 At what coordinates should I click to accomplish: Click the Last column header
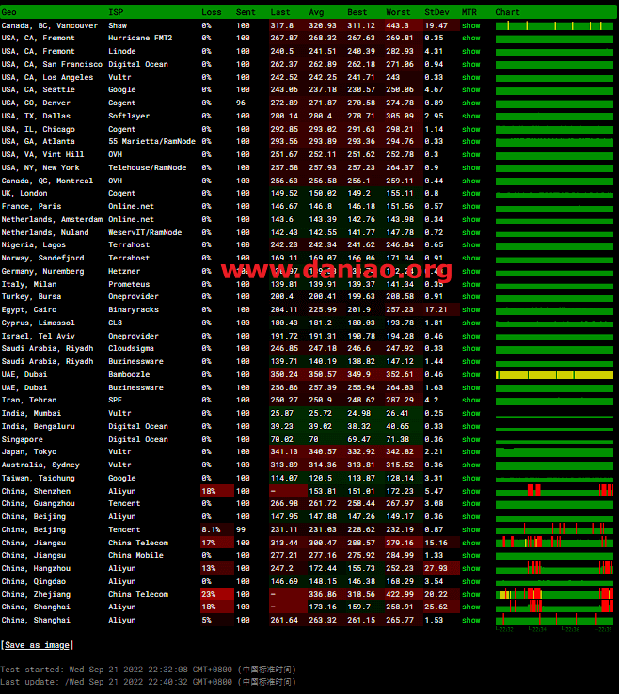click(x=280, y=12)
